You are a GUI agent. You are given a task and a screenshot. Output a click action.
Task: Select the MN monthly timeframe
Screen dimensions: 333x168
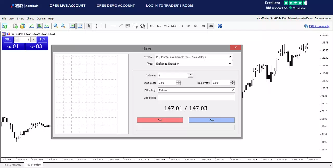tap(211, 26)
